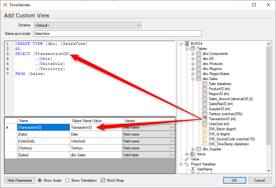Click the Tables folder icon

(193, 49)
